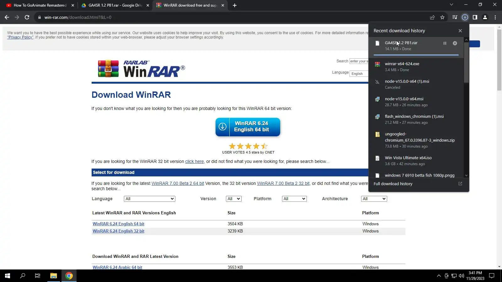Open the ungoogled-chromium zip download entry
Image resolution: width=502 pixels, height=282 pixels.
tap(416, 140)
